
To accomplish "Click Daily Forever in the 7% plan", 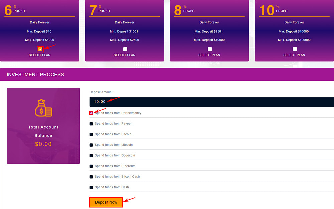I will [x=124, y=22].
